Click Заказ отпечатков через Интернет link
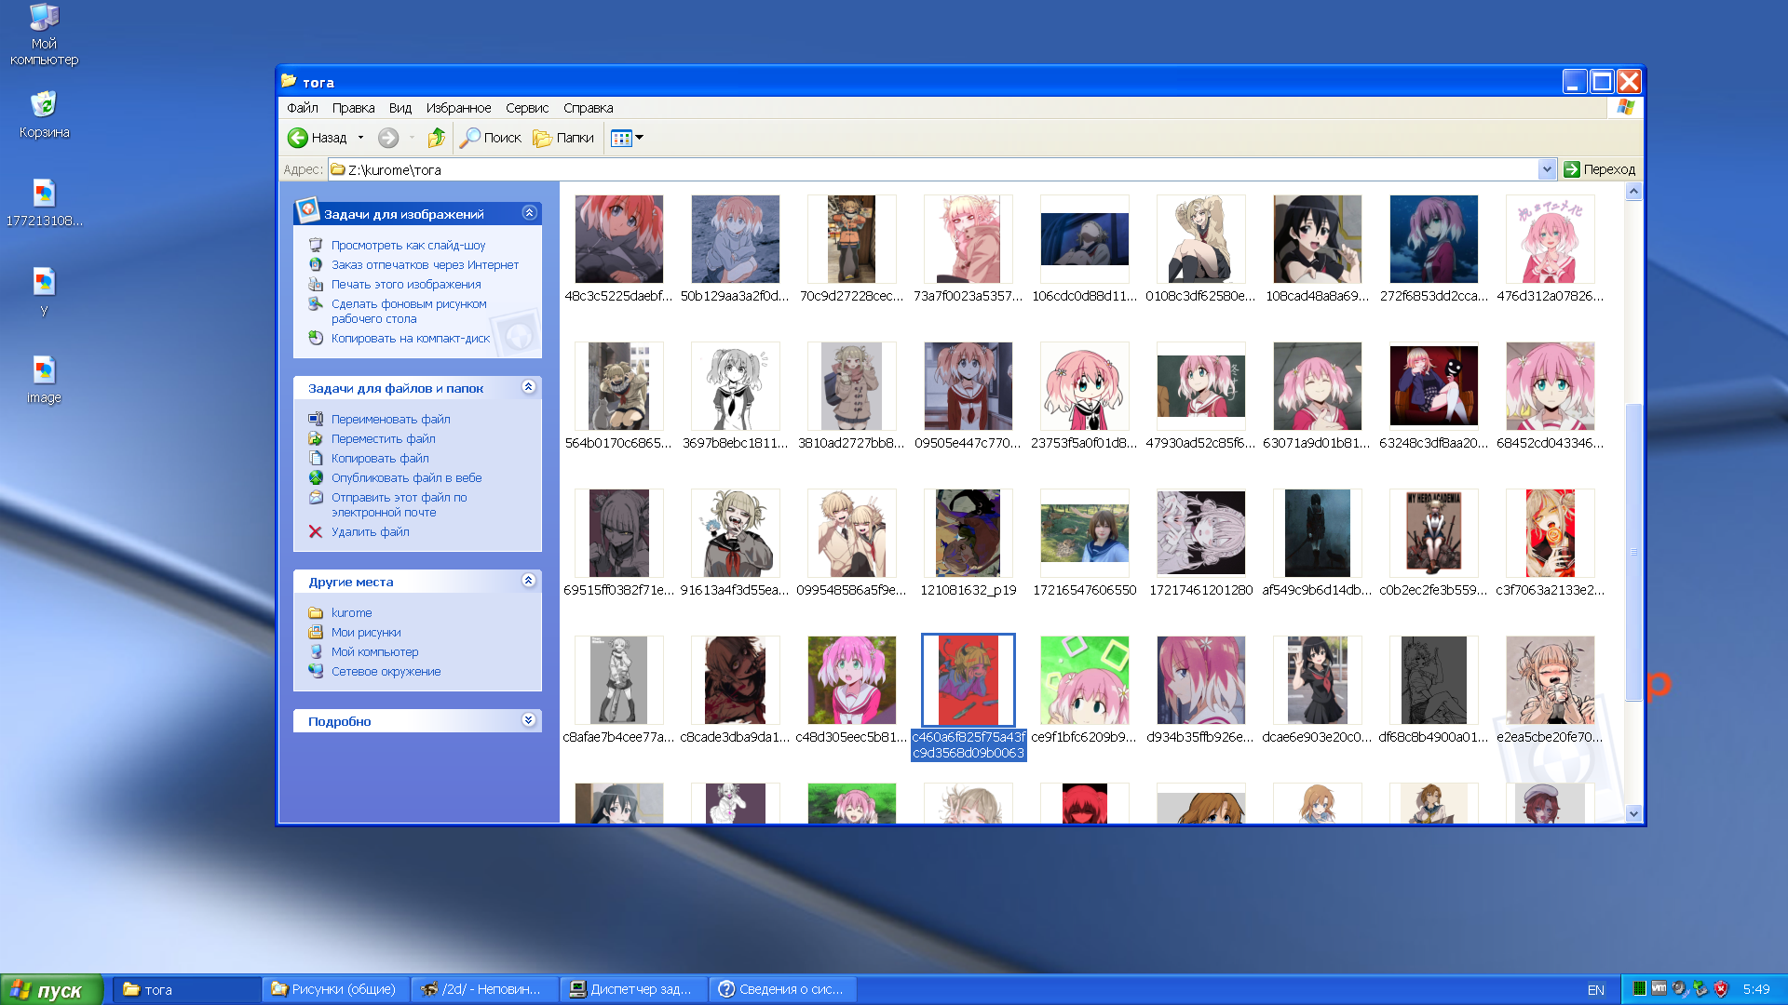 [425, 265]
